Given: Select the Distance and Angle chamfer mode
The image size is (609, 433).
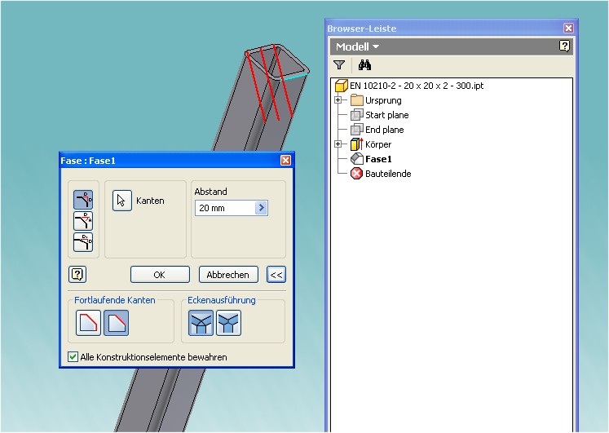Looking at the screenshot, I should (x=83, y=221).
